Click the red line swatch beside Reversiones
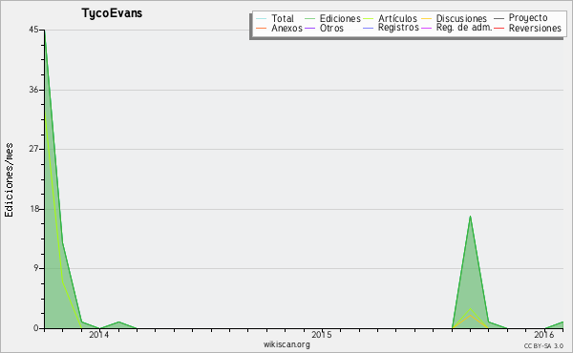573x353 pixels. click(x=499, y=28)
